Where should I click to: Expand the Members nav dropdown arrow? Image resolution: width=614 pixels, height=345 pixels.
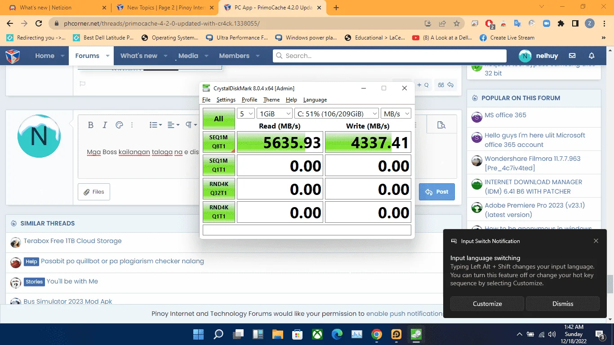click(x=258, y=56)
